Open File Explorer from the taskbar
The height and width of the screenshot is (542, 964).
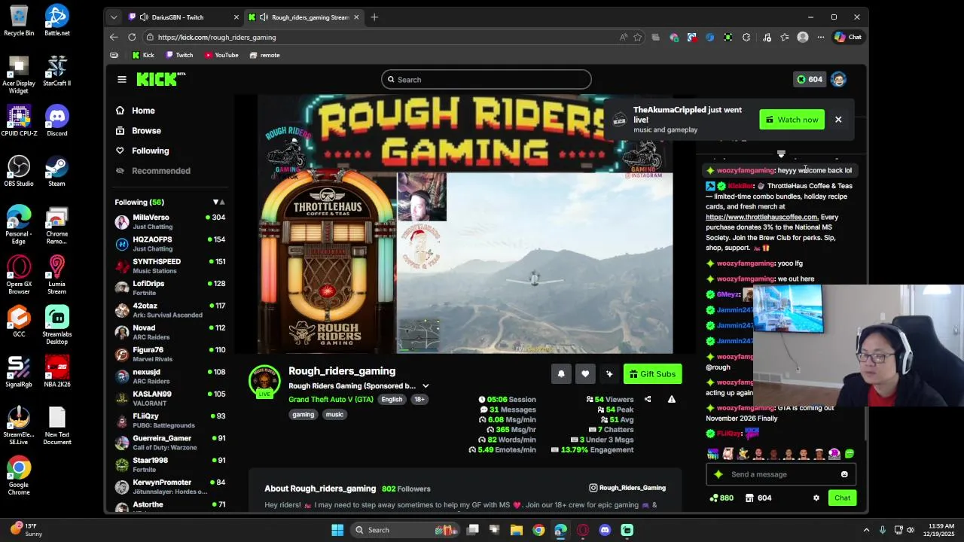point(517,530)
